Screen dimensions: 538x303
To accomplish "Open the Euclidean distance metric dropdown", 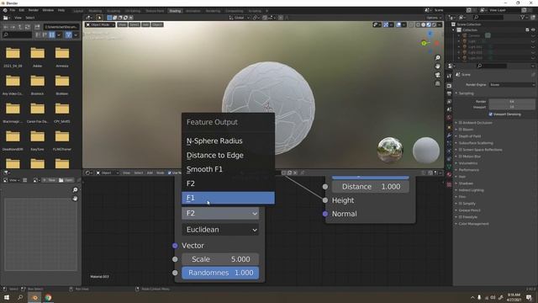I will tap(220, 230).
